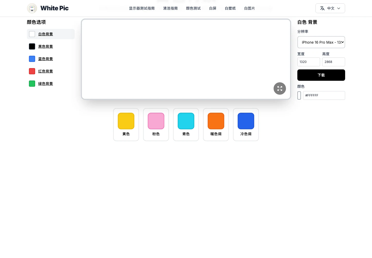
Task: Select 绿色背景 link
Action: pos(45,84)
